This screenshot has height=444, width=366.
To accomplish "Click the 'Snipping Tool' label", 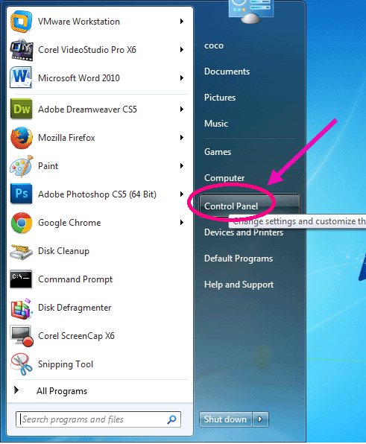I will [x=66, y=364].
